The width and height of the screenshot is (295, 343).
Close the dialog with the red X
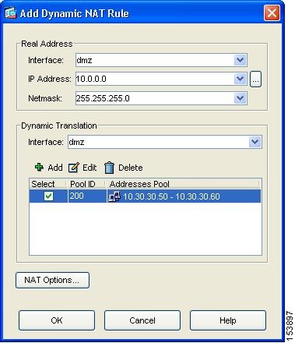(x=272, y=13)
